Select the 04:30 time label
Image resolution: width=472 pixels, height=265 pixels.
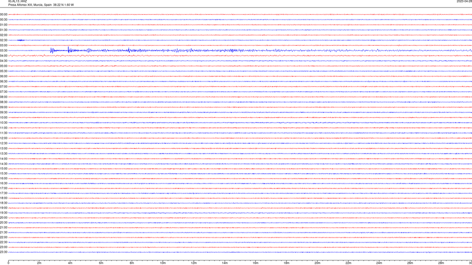3,61
